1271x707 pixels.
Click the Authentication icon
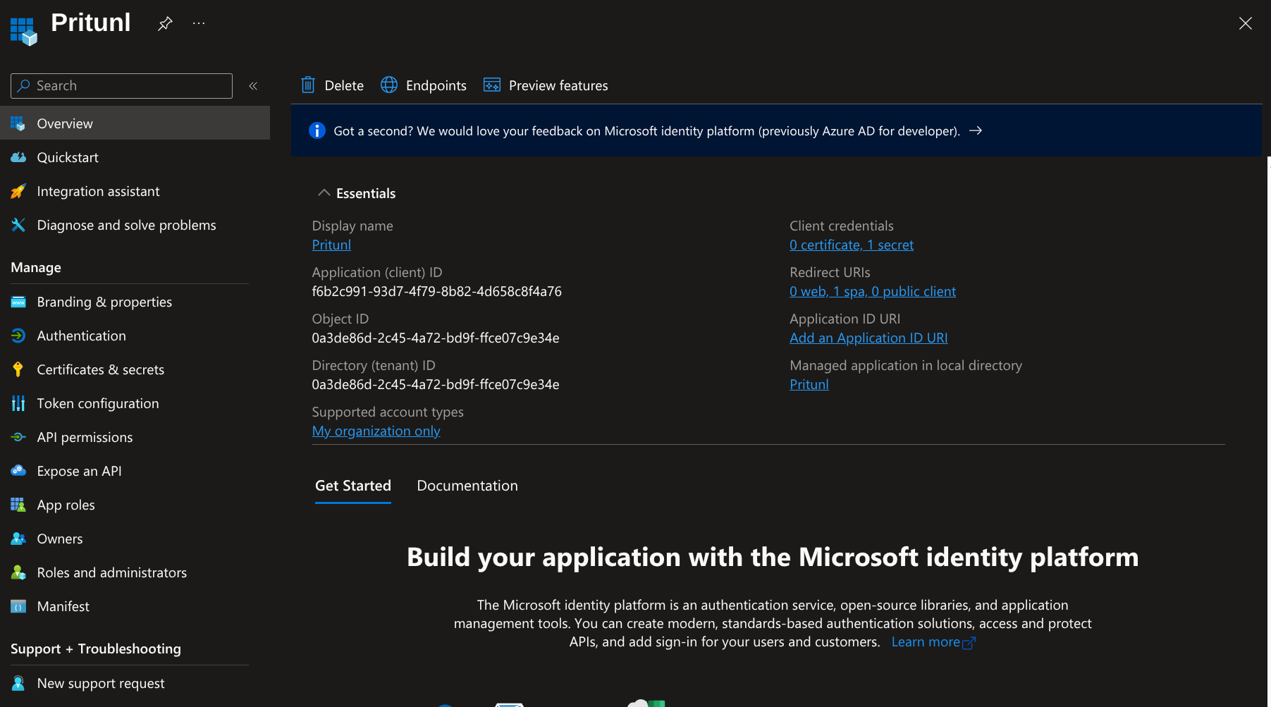[18, 336]
